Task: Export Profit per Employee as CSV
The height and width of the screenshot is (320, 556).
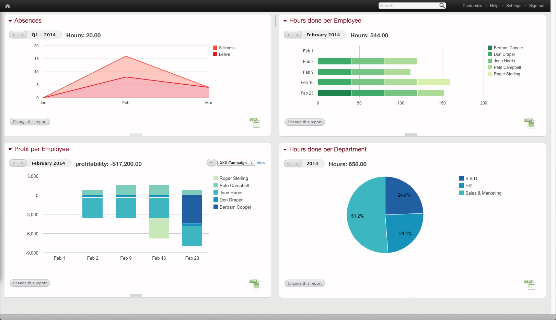Action: (x=255, y=284)
